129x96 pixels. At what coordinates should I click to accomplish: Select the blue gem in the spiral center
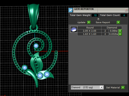coord(36,46)
